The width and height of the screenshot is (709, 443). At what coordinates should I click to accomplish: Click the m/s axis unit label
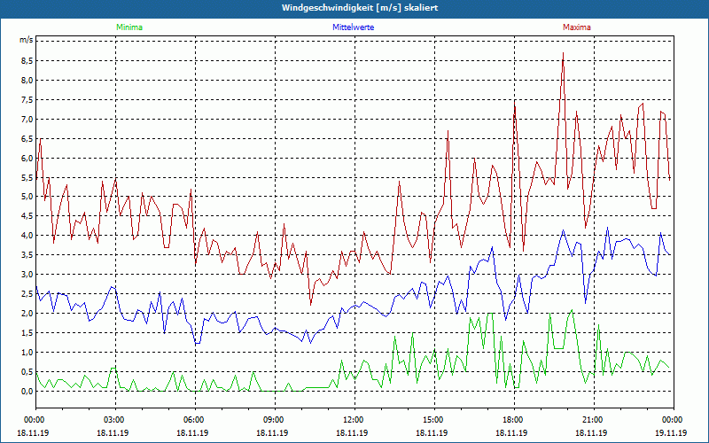[26, 40]
